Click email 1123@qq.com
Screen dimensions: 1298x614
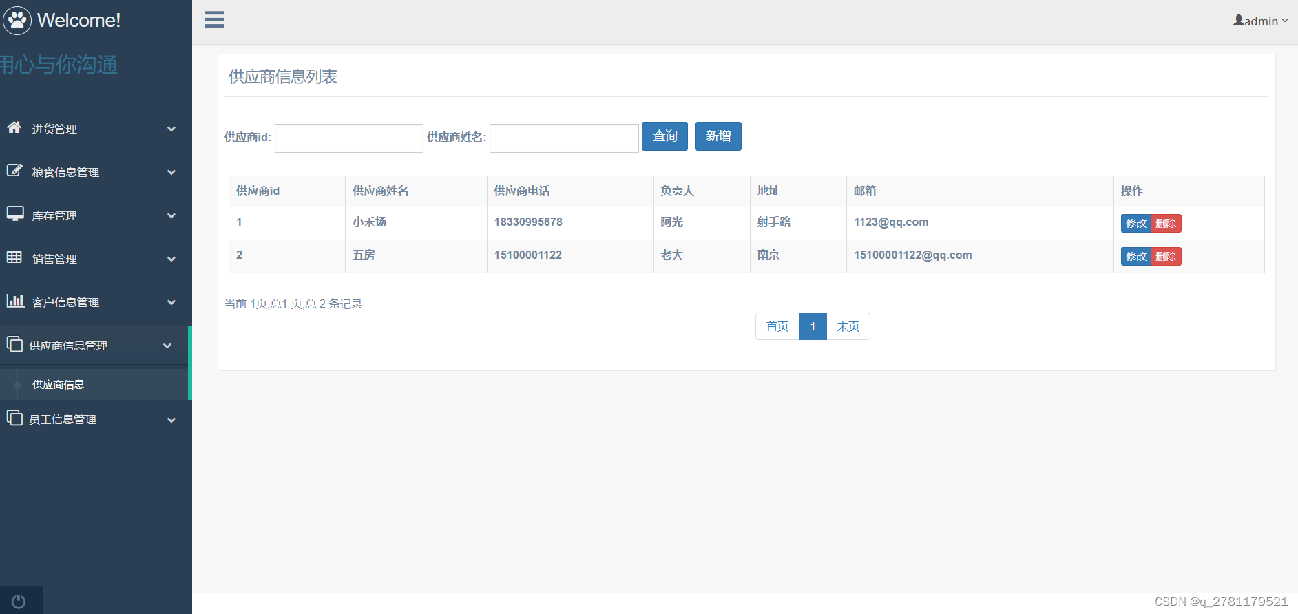coord(891,222)
